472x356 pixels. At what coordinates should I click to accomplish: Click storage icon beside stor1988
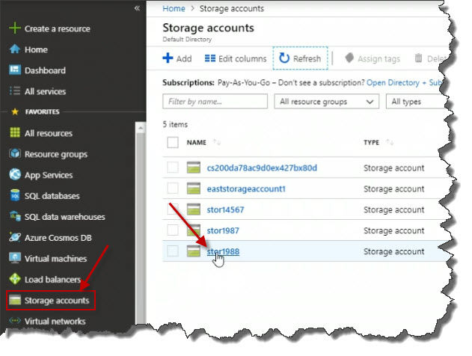[x=194, y=251]
